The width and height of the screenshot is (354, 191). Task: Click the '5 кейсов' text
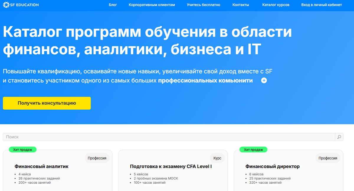click(141, 174)
